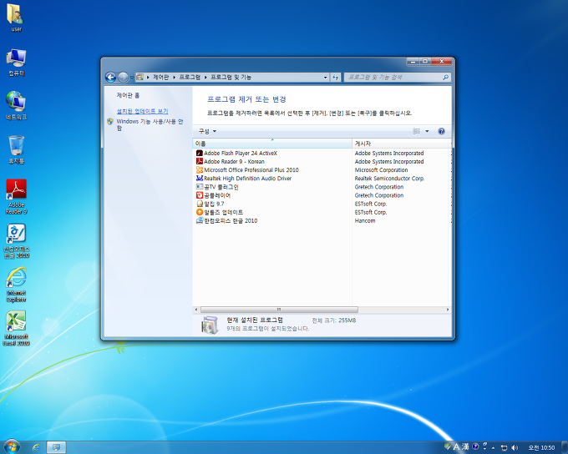This screenshot has height=454, width=568.
Task: Click the taskbar clock 오전 10:50
Action: click(x=541, y=448)
